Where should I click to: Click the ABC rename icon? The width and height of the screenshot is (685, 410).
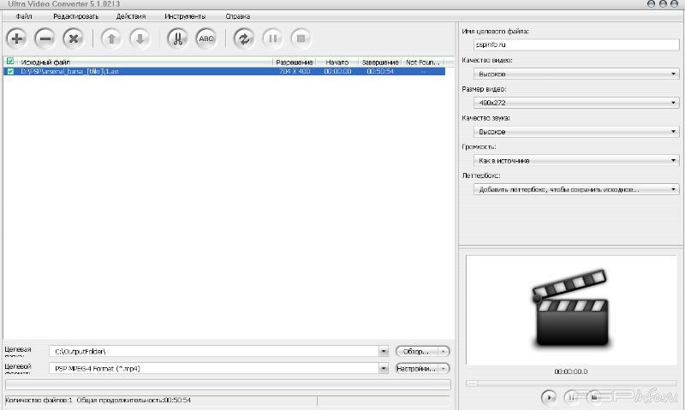pos(205,38)
